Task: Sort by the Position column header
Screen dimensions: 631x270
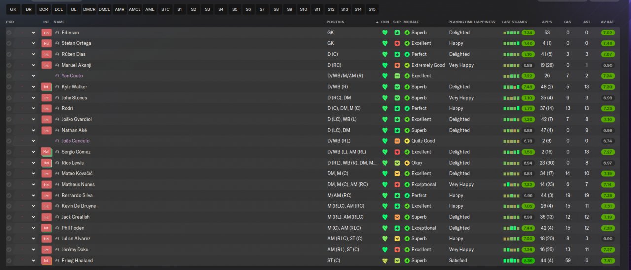Action: point(335,22)
